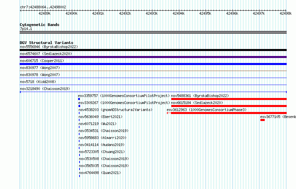Open the nsv830977 (Wong2007) entry
This screenshot has width=296, height=189.
(x=40, y=68)
